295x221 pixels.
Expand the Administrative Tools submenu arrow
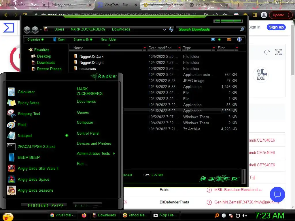click(114, 154)
